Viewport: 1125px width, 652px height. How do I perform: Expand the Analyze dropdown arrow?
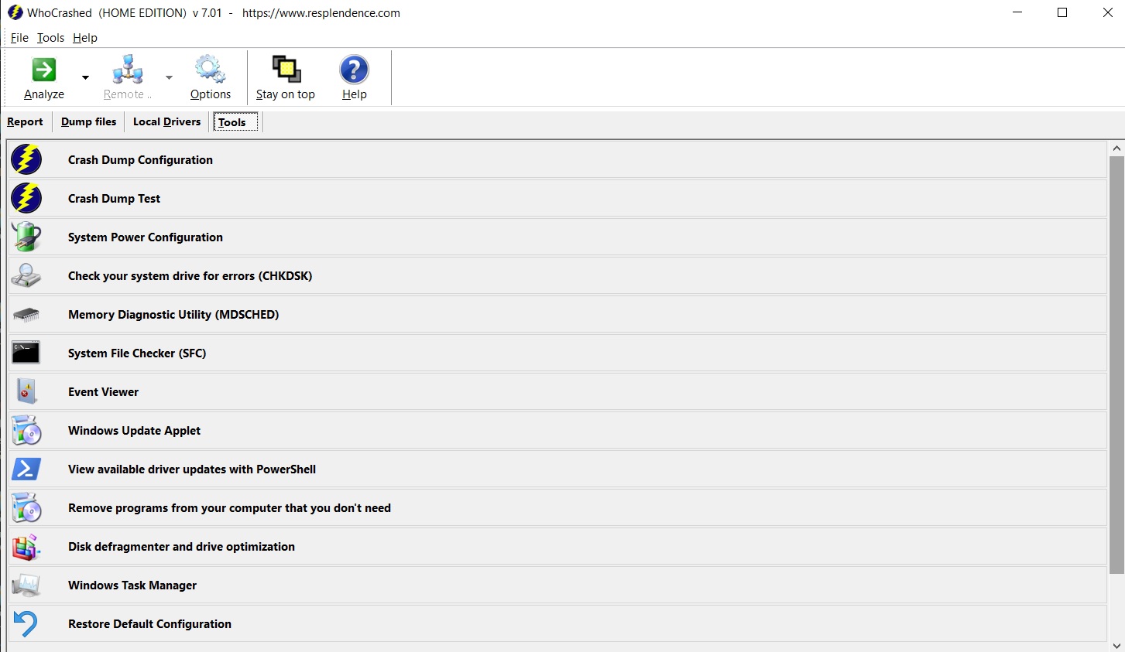click(85, 77)
